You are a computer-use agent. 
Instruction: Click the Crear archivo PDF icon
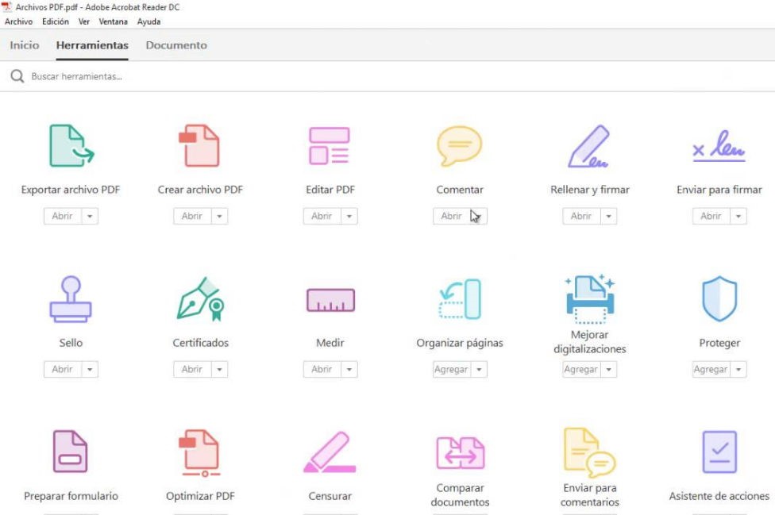[x=199, y=146]
